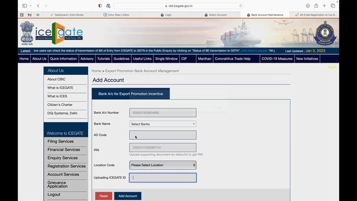This screenshot has height=201, width=357.
Task: Switch to AD Code Registration tab
Action: (x=315, y=15)
